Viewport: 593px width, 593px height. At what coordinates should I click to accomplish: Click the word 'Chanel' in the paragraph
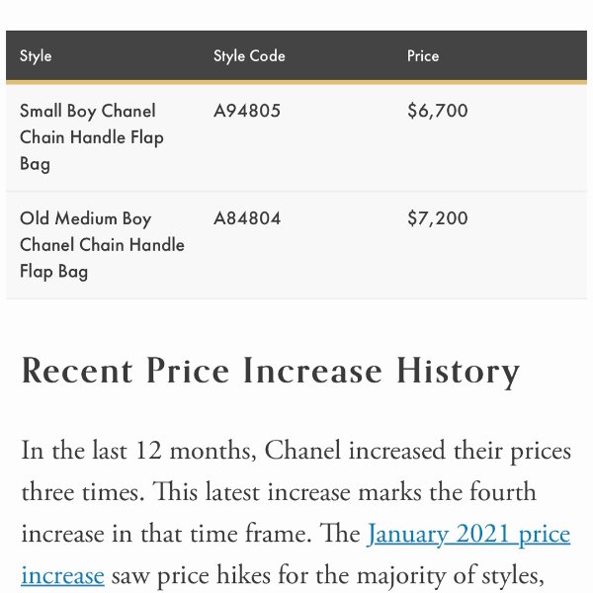302,451
